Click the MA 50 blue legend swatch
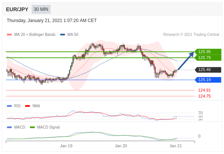 pyautogui.click(x=62, y=34)
